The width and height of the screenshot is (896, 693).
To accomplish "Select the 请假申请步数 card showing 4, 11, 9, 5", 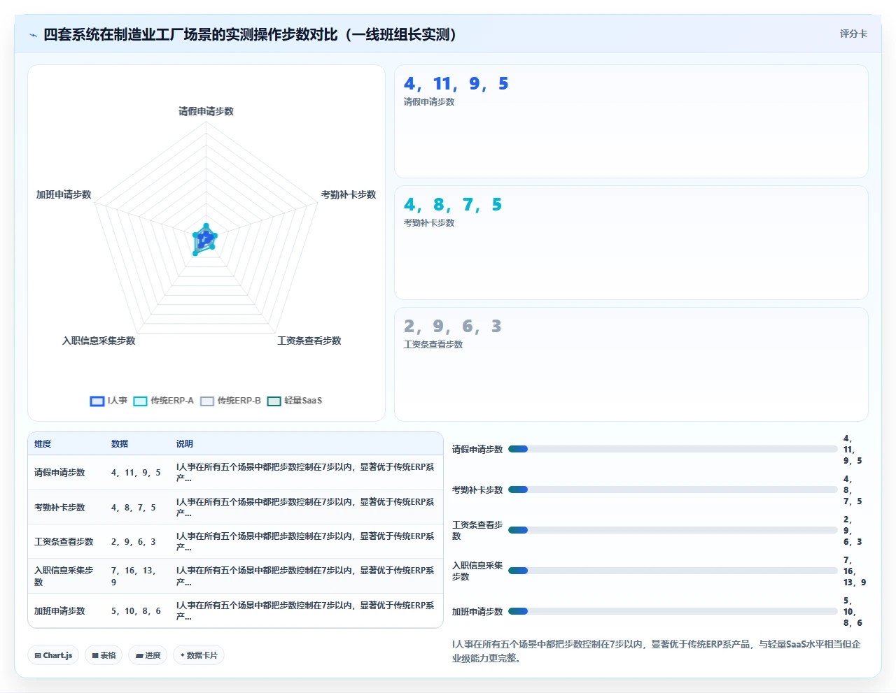I will [x=631, y=122].
